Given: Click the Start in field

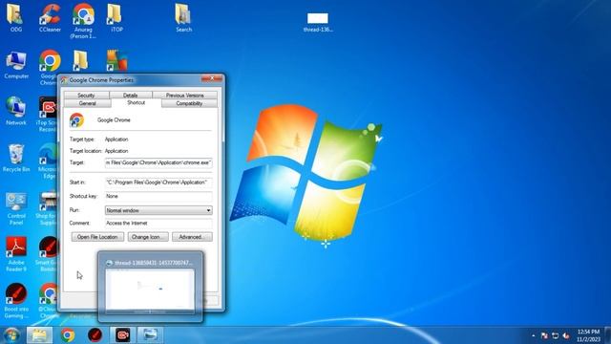Looking at the screenshot, I should tap(158, 183).
